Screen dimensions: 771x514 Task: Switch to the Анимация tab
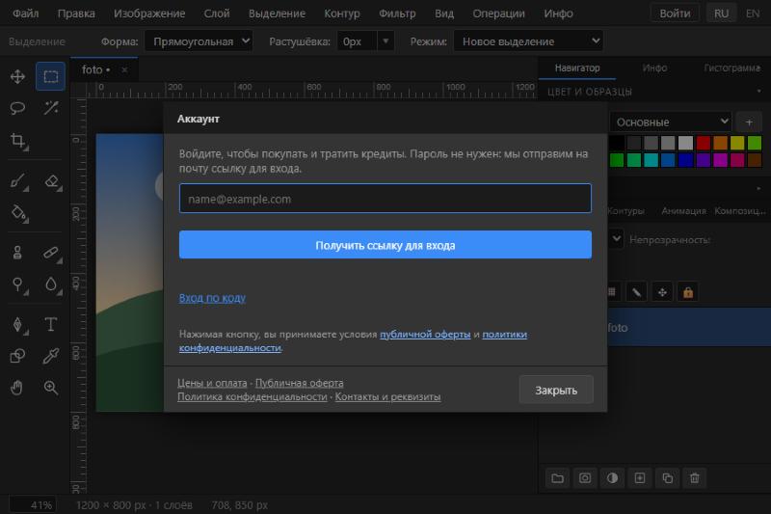coord(683,210)
